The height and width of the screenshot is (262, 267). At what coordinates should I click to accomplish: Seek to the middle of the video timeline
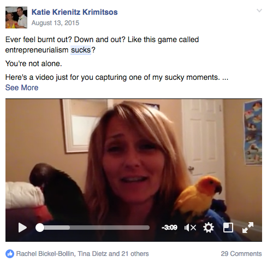pos(92,228)
